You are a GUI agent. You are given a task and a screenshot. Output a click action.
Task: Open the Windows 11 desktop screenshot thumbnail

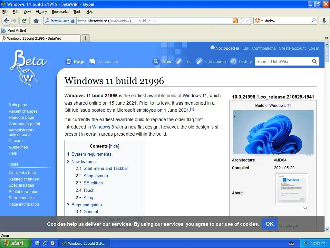click(x=273, y=133)
